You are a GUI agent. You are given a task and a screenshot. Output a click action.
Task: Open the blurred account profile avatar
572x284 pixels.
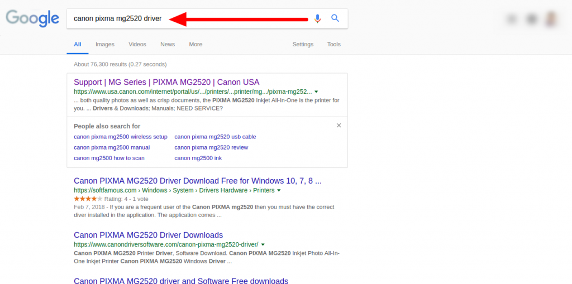tap(551, 18)
